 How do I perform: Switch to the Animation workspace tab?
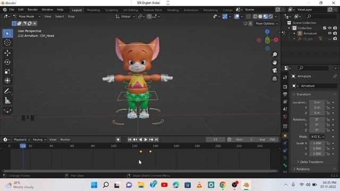click(191, 10)
